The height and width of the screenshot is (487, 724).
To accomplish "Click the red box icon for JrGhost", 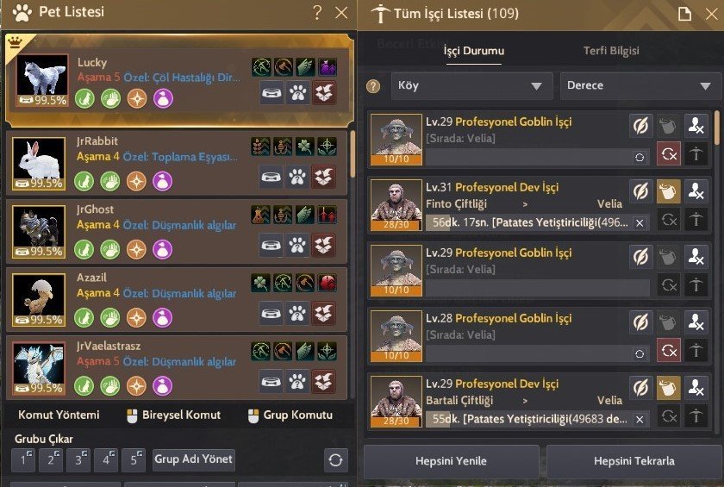I will (324, 245).
